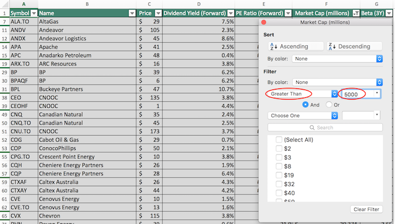Open the Name column filter arrow

(132, 12)
